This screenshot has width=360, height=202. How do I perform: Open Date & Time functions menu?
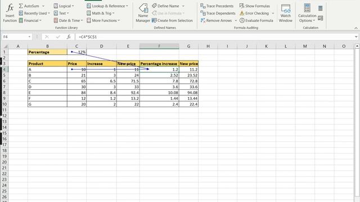[68, 20]
